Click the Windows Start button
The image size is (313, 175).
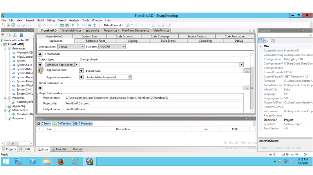[x=5, y=161]
